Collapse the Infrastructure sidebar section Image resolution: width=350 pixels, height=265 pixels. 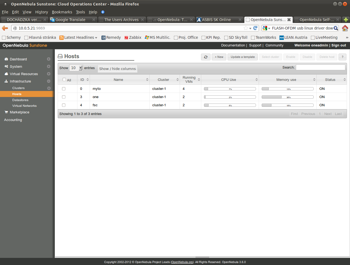click(x=49, y=81)
